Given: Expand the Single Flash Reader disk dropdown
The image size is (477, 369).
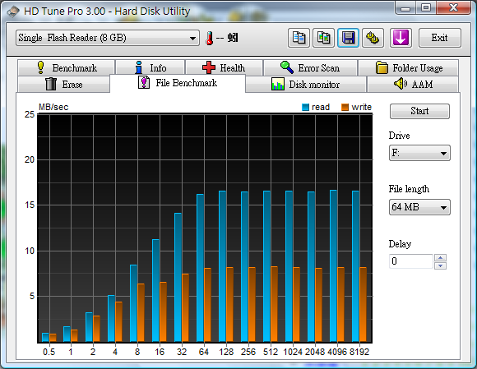Looking at the screenshot, I should (108, 38).
